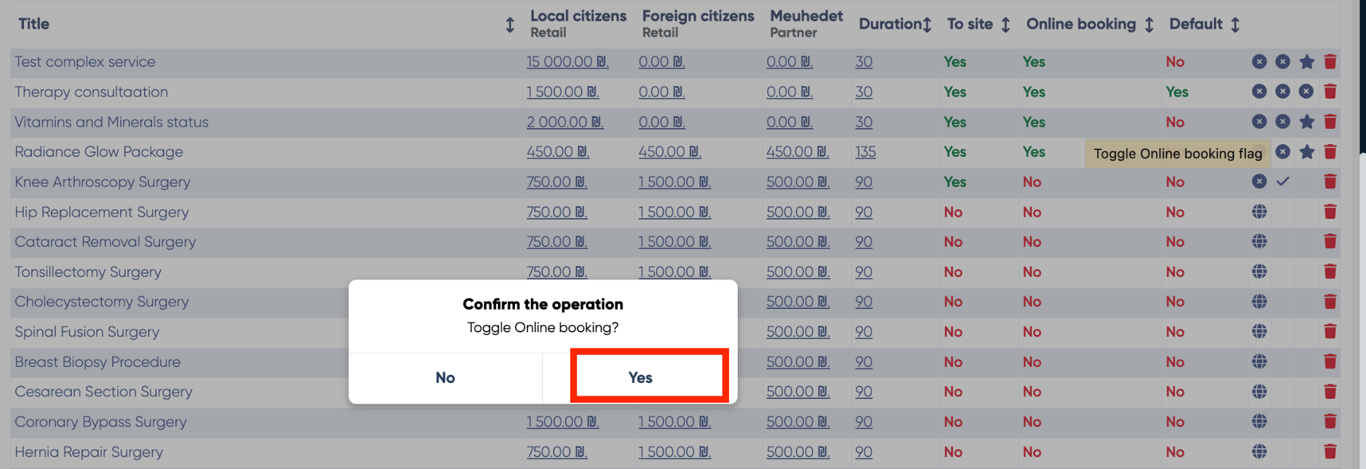Image resolution: width=1366 pixels, height=469 pixels.
Task: Sort the table by Title arrows
Action: (x=510, y=25)
